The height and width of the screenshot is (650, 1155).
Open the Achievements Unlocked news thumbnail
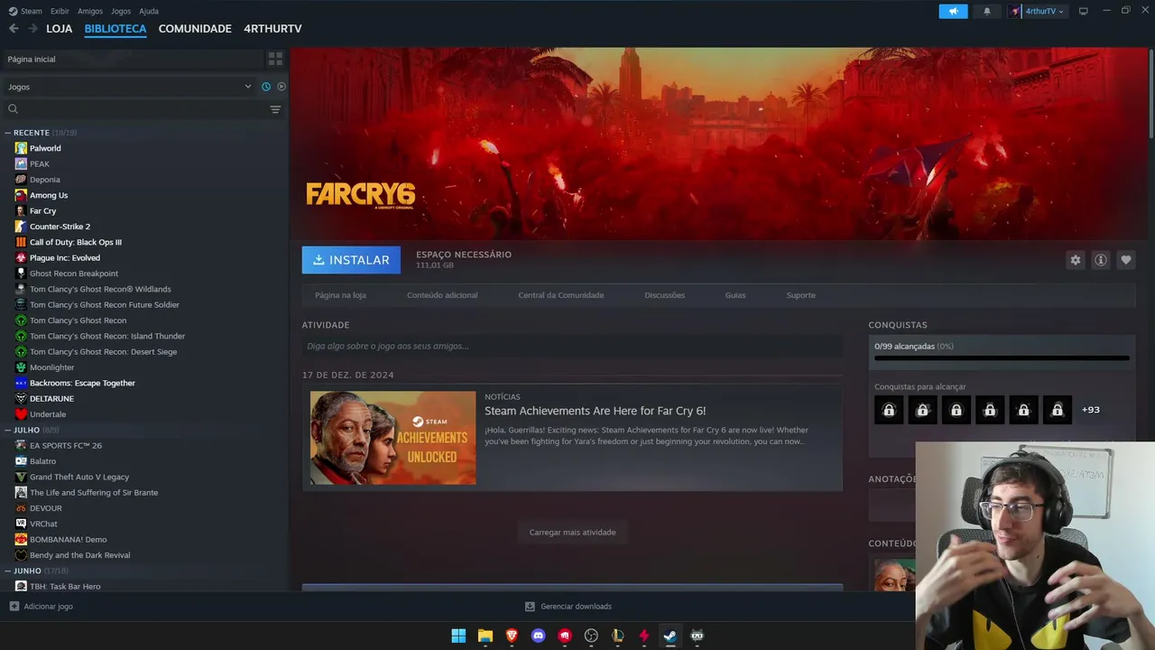(393, 438)
